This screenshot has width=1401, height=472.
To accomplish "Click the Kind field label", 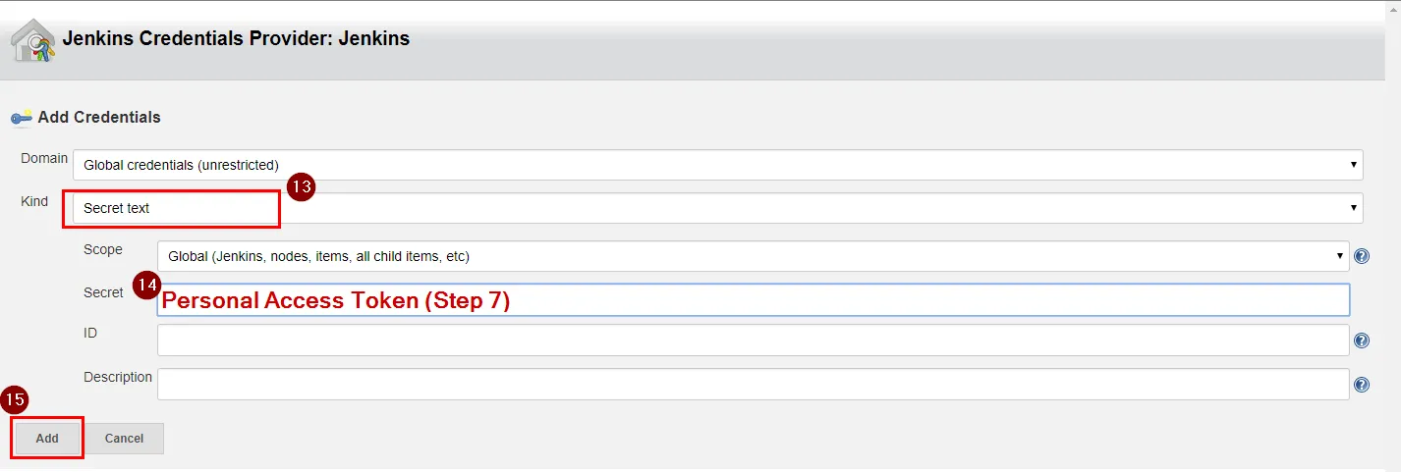I will tap(34, 201).
